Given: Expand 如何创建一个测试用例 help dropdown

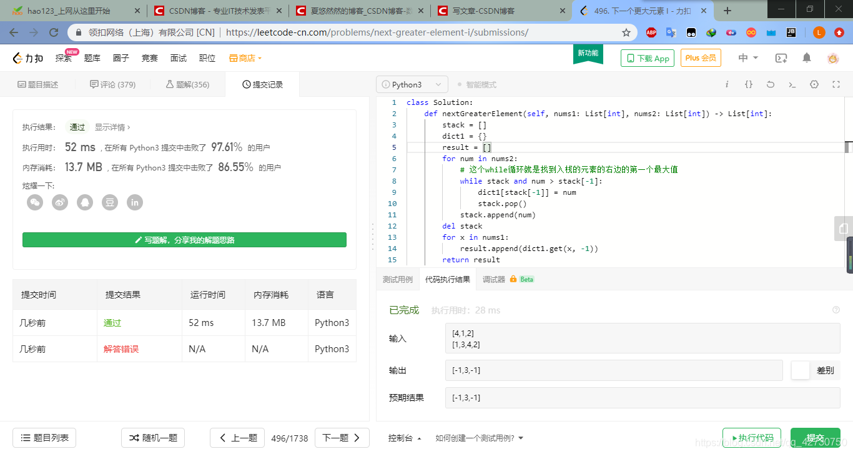Looking at the screenshot, I should pos(480,438).
